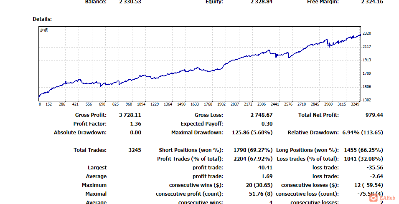Click the Total Trades value 3245
Image resolution: width=399 pixels, height=204 pixels.
(x=135, y=150)
